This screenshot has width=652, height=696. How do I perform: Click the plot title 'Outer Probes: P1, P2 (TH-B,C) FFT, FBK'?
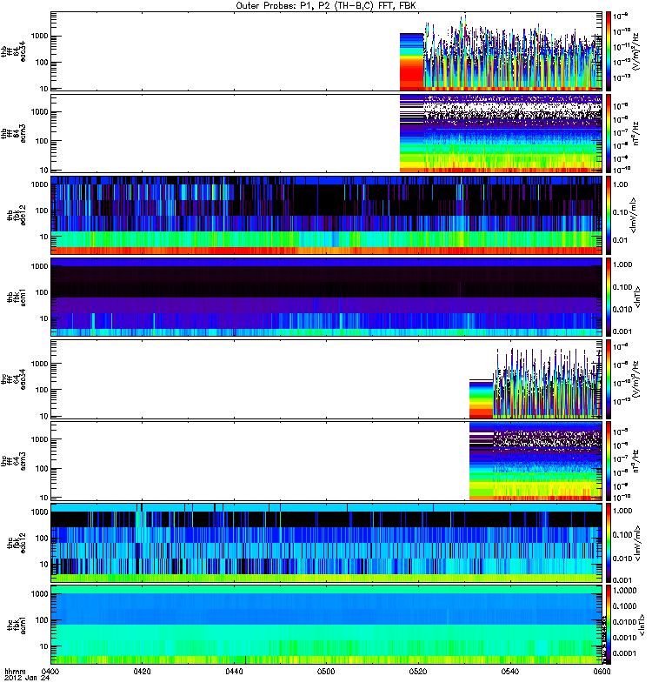[326, 5]
